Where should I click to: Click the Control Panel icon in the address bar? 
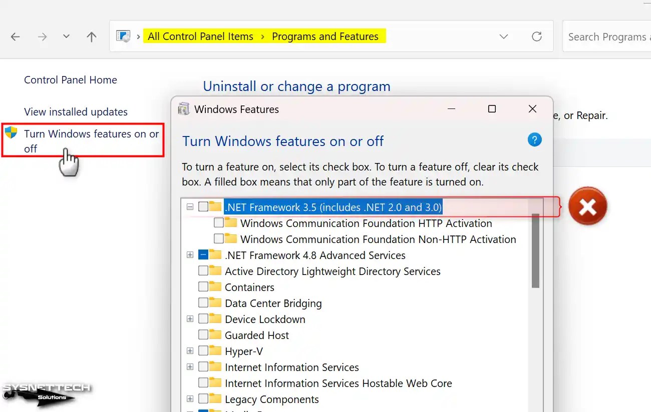(x=123, y=36)
